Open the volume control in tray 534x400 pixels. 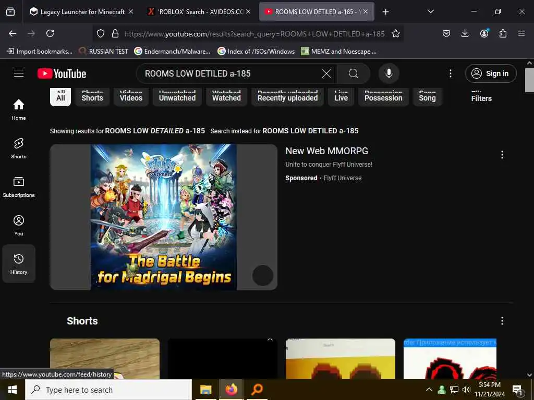point(466,390)
